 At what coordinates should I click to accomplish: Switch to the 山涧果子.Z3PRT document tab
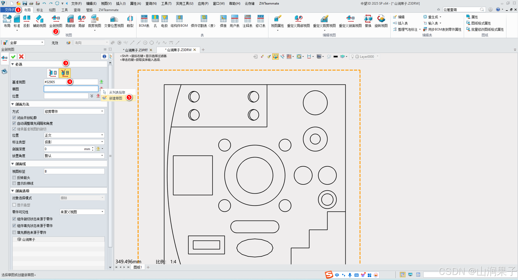tap(136, 50)
